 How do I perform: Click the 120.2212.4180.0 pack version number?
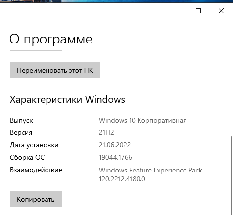pos(122,179)
